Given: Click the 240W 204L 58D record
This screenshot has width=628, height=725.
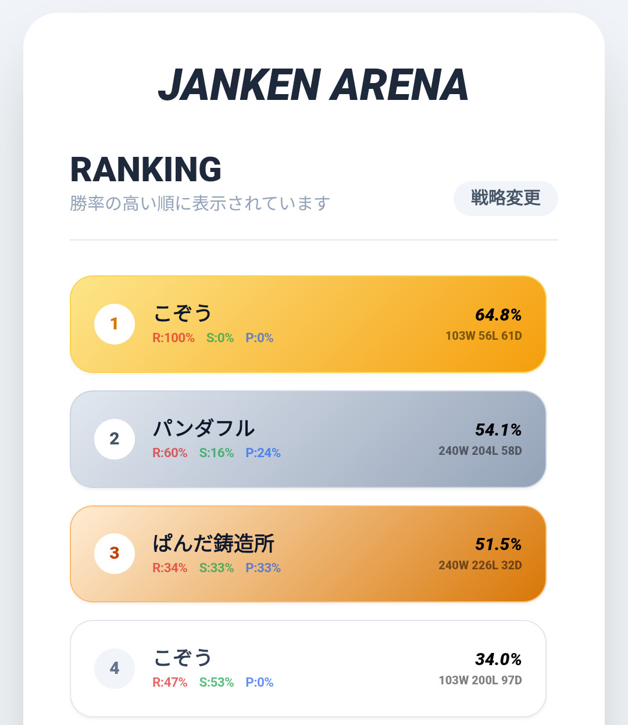Looking at the screenshot, I should (480, 451).
